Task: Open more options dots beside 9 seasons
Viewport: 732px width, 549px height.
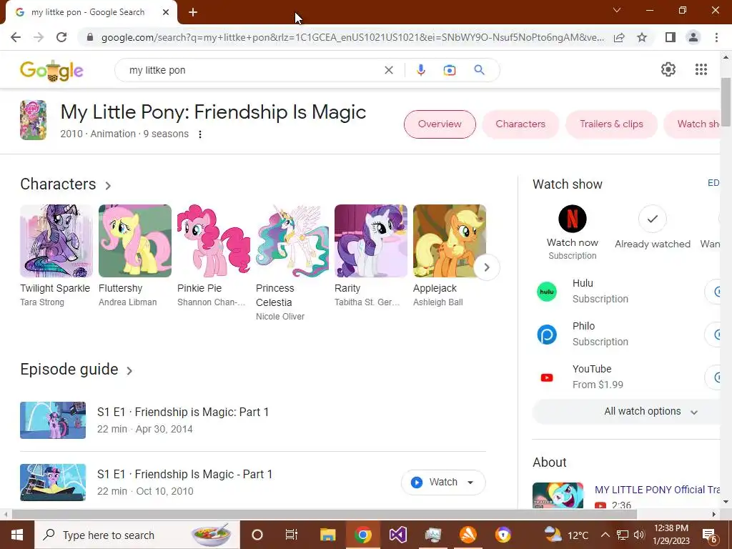Action: coord(200,134)
